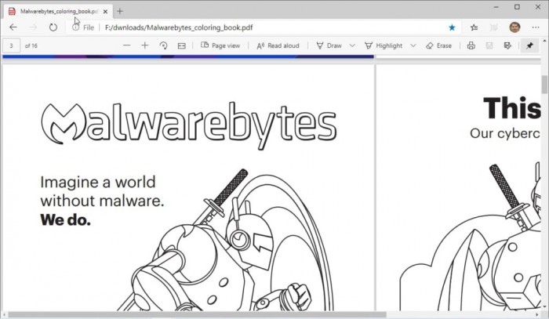Reload the PDF with the refresh icon
This screenshot has width=549, height=319.
53,27
